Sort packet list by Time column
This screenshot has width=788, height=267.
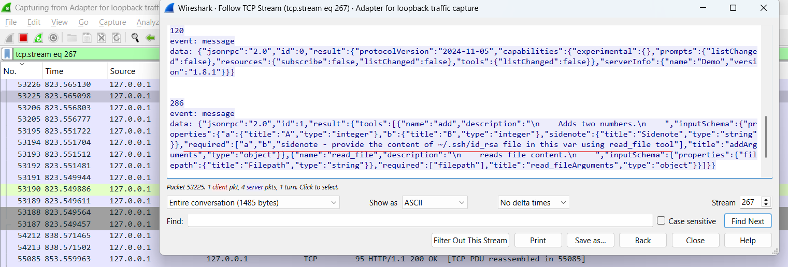(x=74, y=71)
